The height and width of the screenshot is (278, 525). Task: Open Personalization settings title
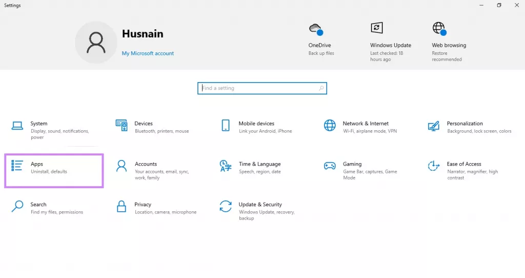(465, 123)
